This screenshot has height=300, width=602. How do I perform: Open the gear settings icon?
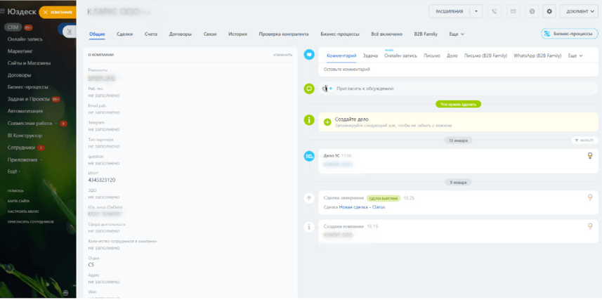pos(549,11)
